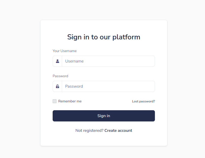205x158 pixels.
Task: Click the user silhouette icon
Action: [57, 61]
